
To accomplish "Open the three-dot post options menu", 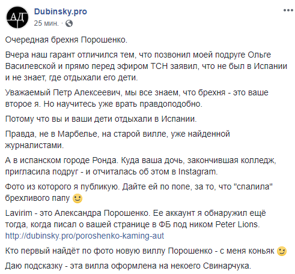I will coord(288,10).
